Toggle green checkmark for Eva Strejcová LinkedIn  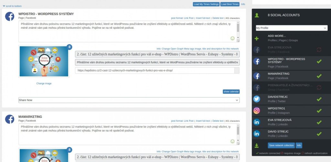tap(319, 122)
